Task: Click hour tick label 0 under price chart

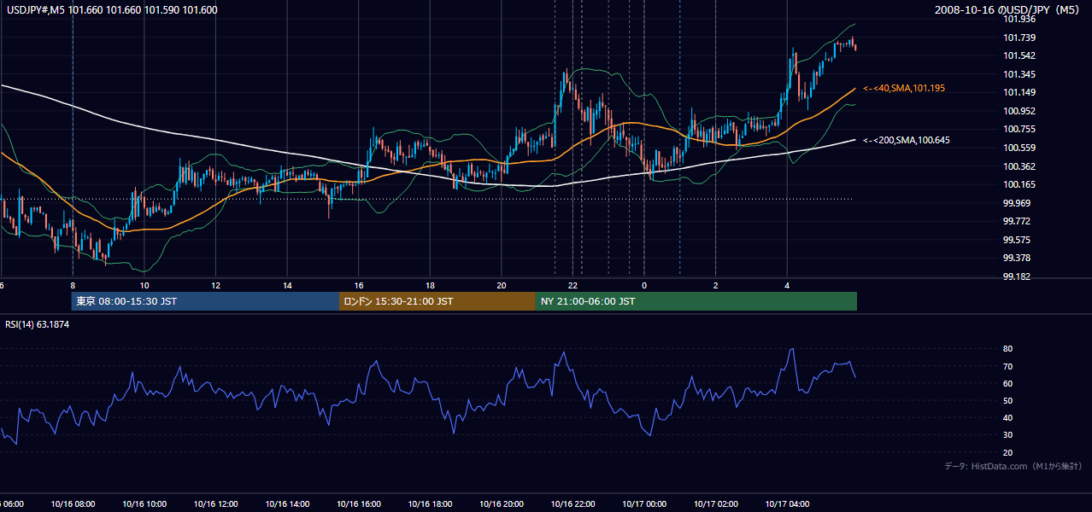Action: [644, 286]
